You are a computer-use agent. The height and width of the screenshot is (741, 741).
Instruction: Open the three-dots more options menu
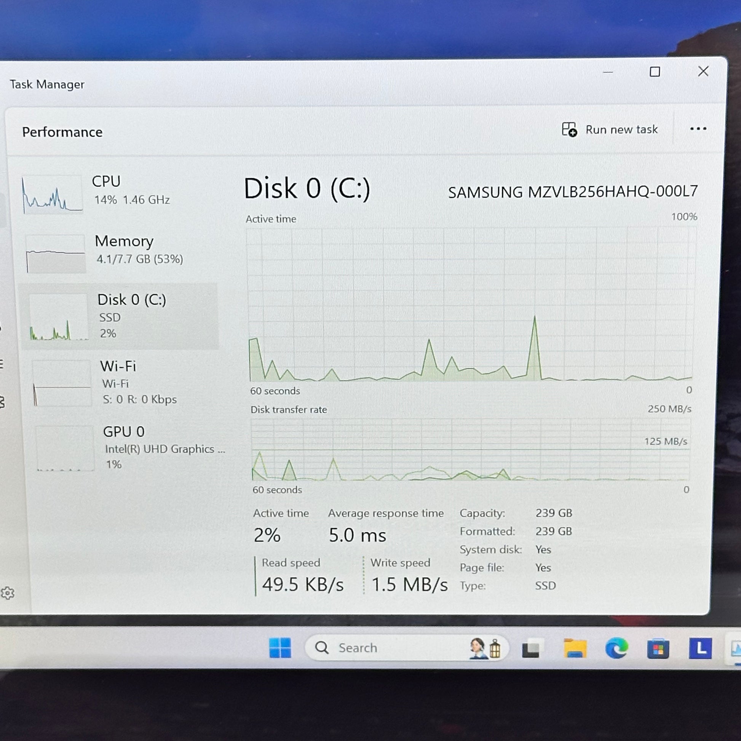click(x=698, y=129)
